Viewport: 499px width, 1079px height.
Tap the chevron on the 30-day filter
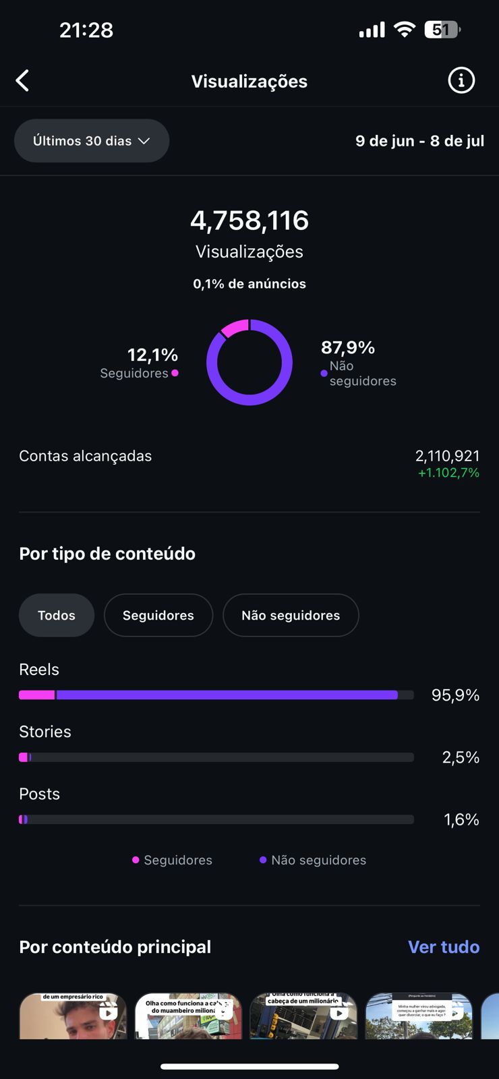tap(144, 141)
